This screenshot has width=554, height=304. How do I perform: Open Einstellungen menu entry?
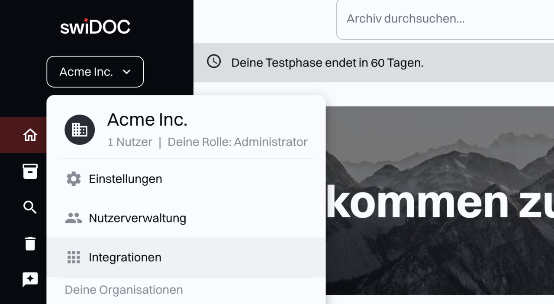click(186, 179)
